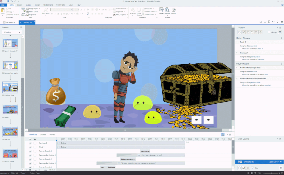Hide Rectangular Caption 4 with its eye icon
Image resolution: width=284 pixels, height=175 pixels.
coord(30,155)
